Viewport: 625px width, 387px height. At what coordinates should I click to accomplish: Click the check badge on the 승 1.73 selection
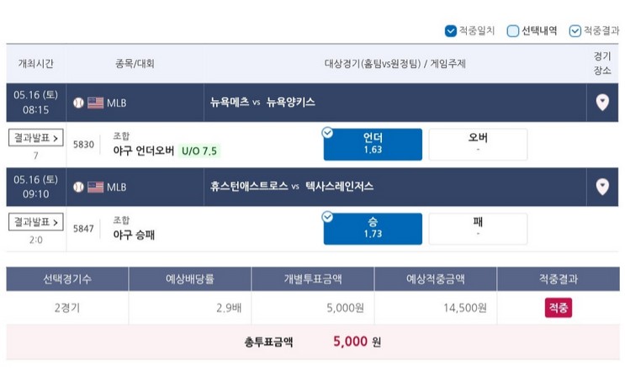[x=327, y=217]
